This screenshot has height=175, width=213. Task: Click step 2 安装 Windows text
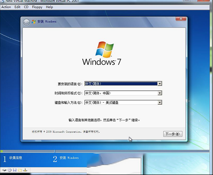69,158
